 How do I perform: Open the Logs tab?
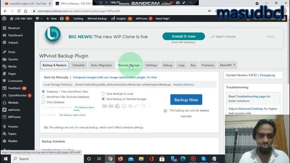coord(181,65)
